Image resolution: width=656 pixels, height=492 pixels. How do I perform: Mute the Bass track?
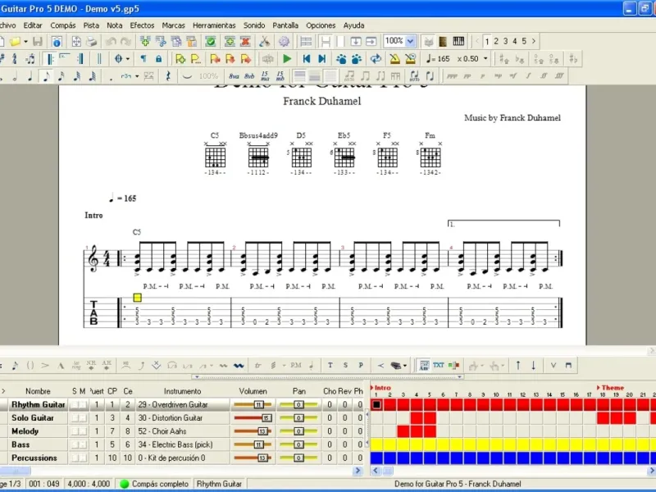[82, 444]
